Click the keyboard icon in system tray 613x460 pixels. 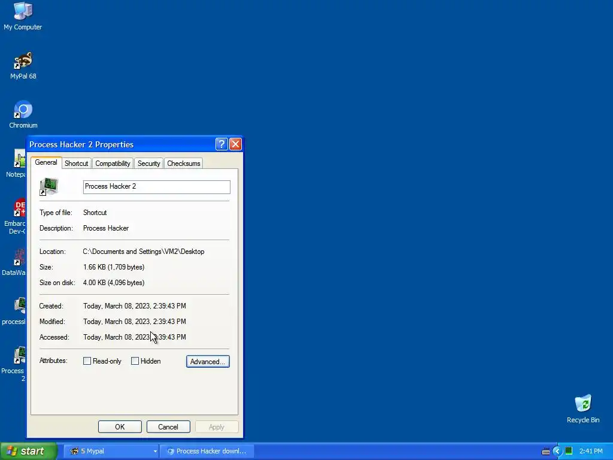(546, 452)
